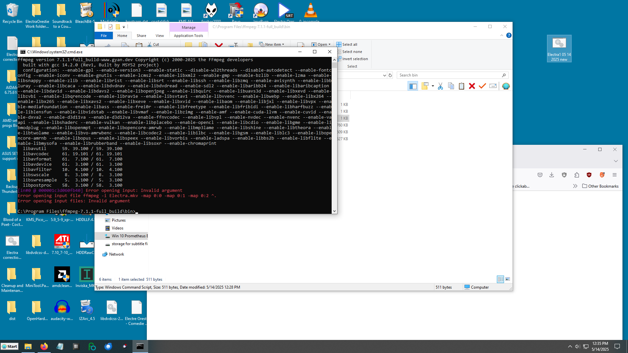The width and height of the screenshot is (628, 353).
Task: Click the Explorer help question mark icon
Action: (x=509, y=35)
